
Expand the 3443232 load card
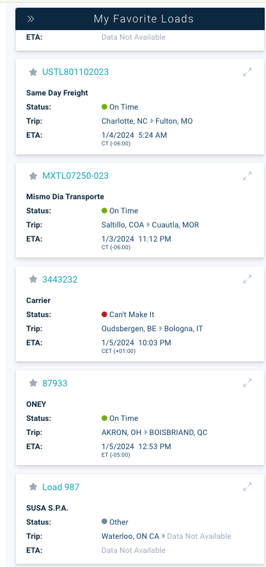tap(247, 279)
